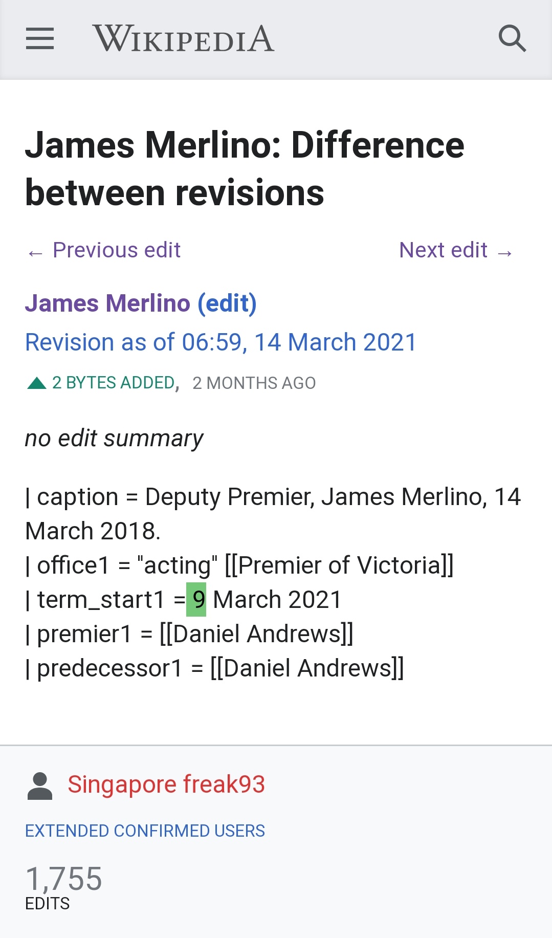
Task: Open the hamburger main menu
Action: [40, 39]
